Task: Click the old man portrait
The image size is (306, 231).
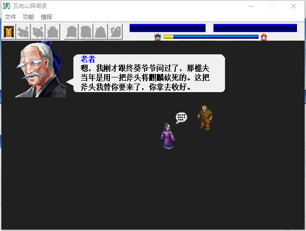Action: coord(40,69)
